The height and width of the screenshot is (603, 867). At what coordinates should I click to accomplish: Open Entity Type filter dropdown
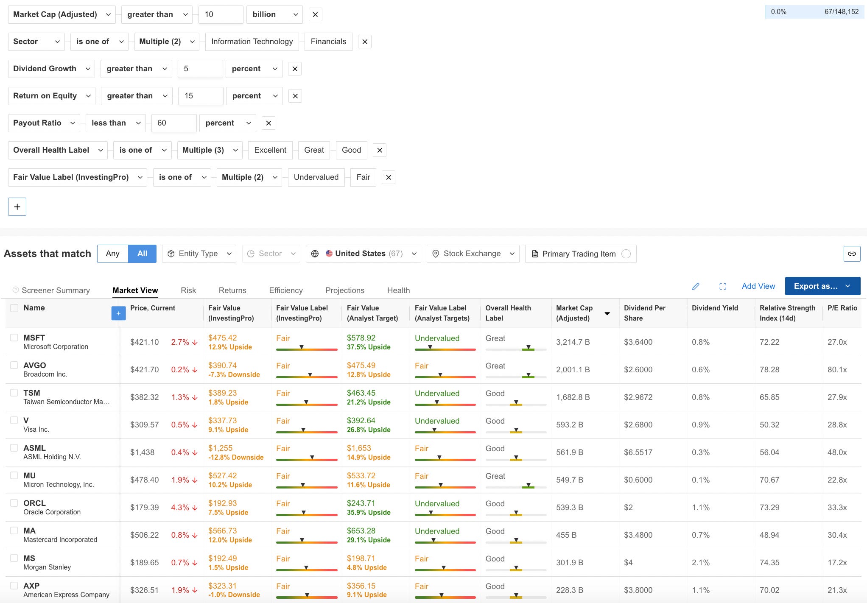(199, 254)
